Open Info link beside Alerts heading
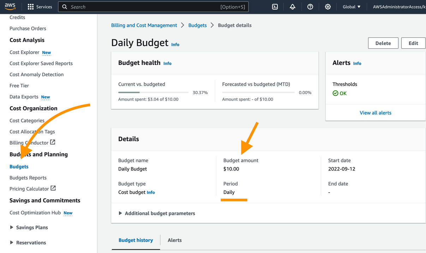The image size is (426, 253). click(357, 64)
